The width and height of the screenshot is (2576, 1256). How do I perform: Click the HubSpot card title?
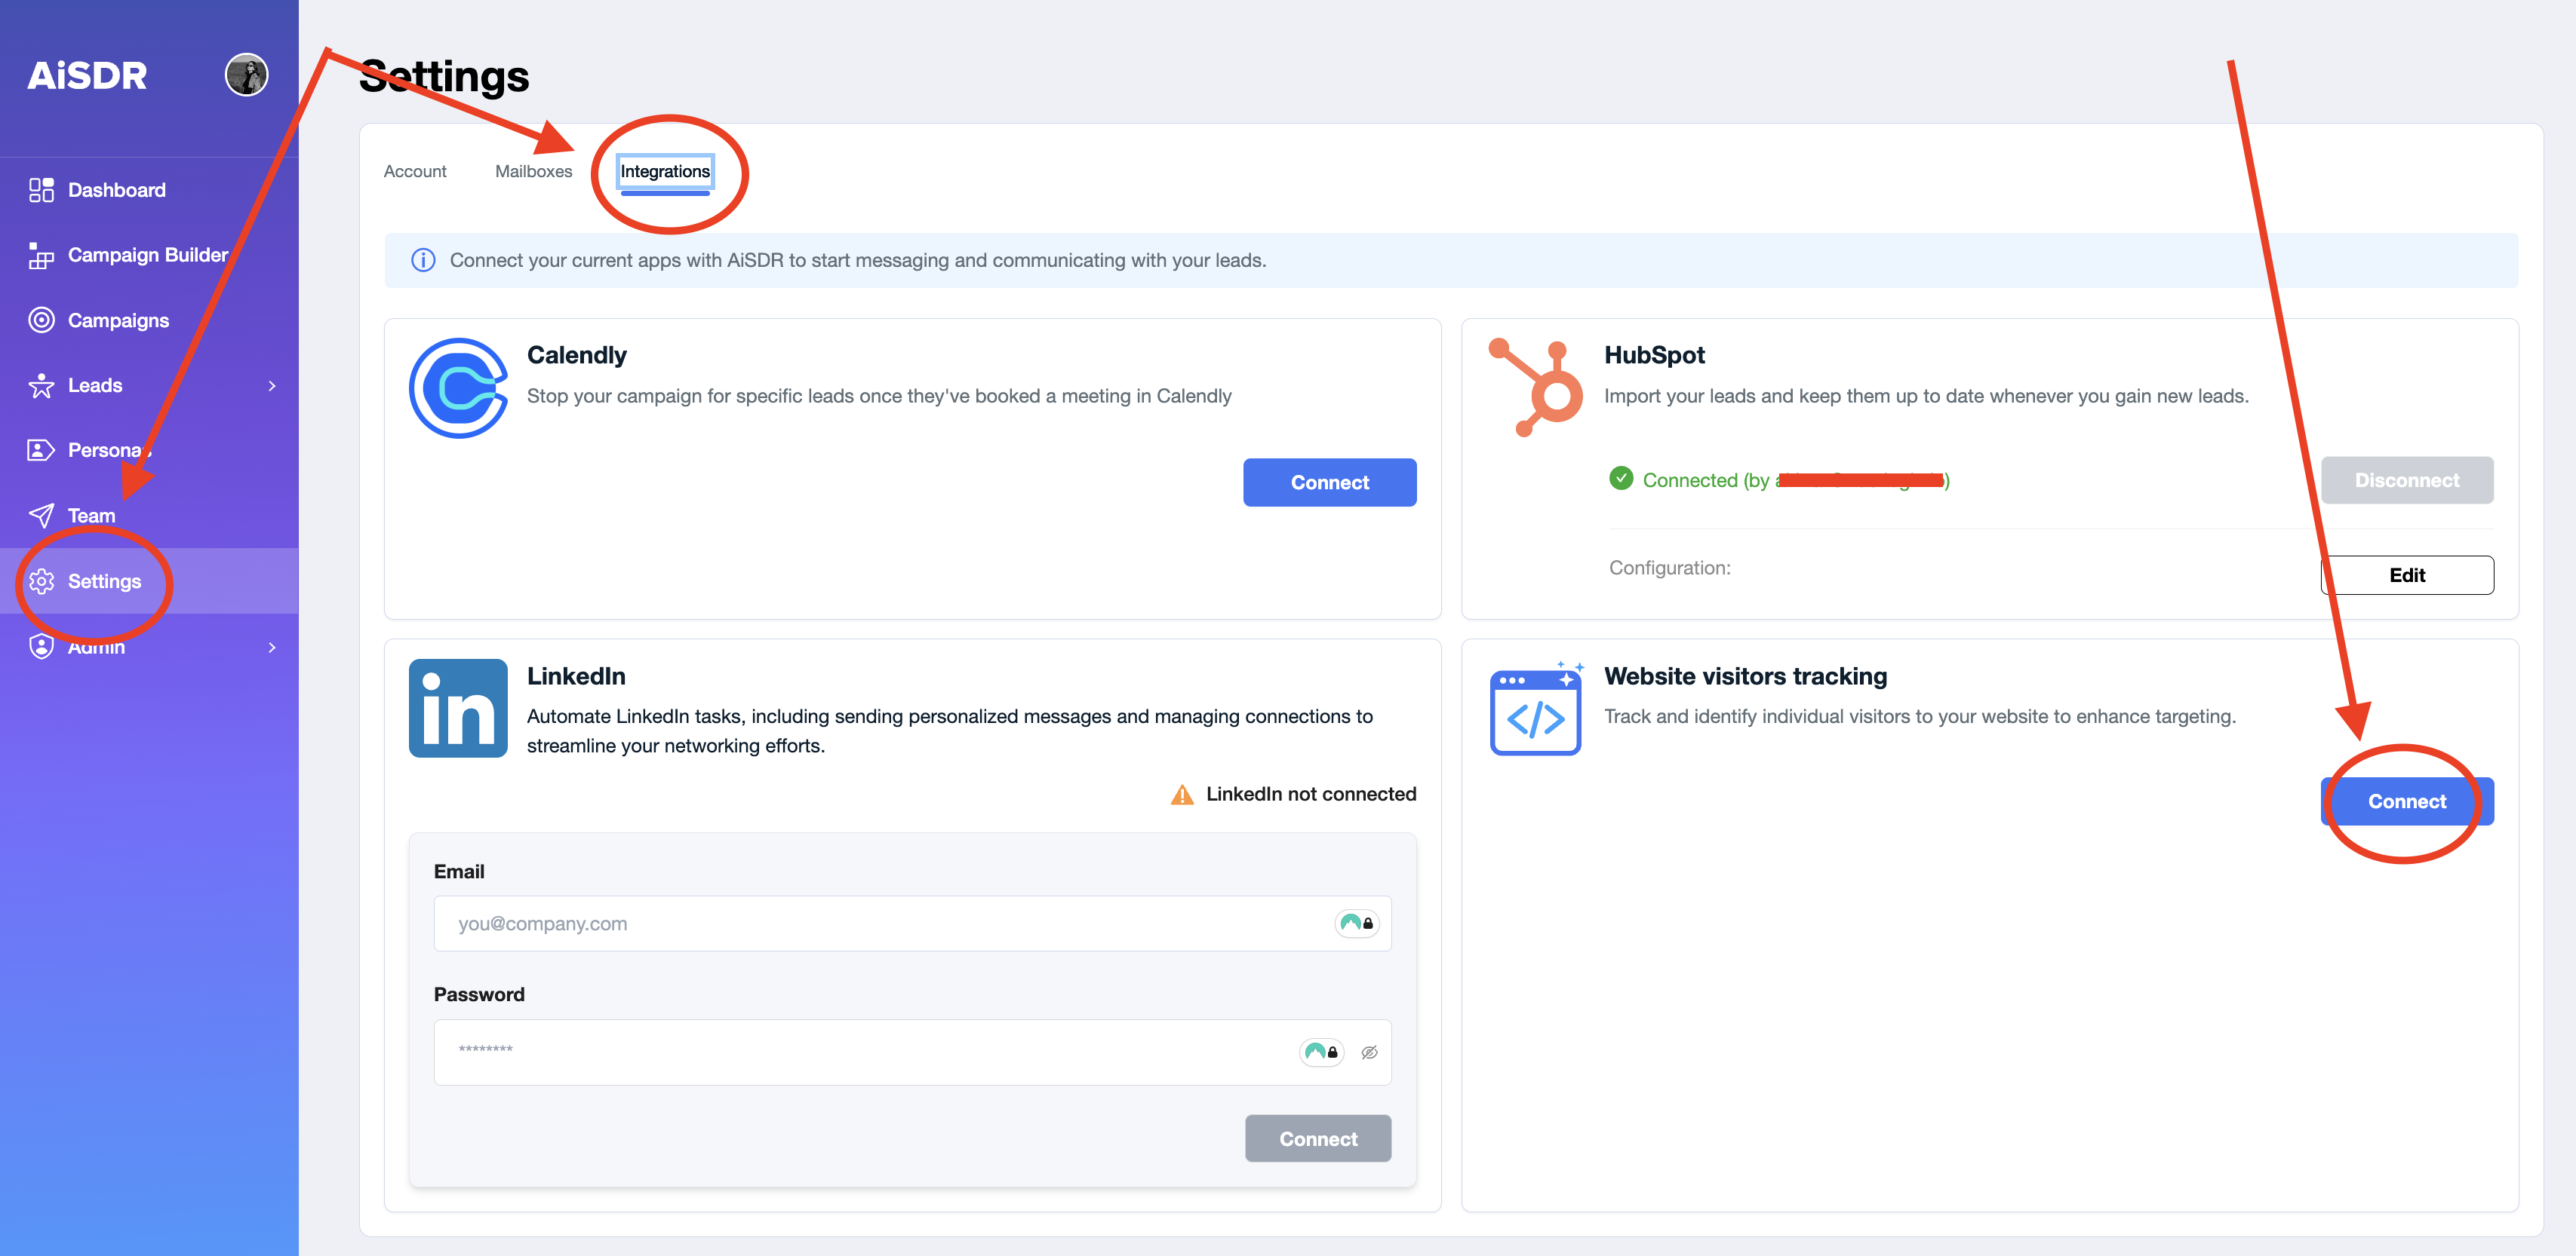(1655, 355)
